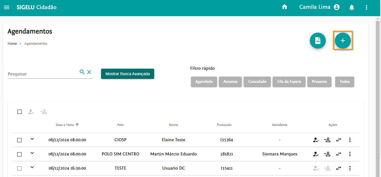Select all appointments checkbox
This screenshot has width=381, height=177.
pyautogui.click(x=20, y=112)
